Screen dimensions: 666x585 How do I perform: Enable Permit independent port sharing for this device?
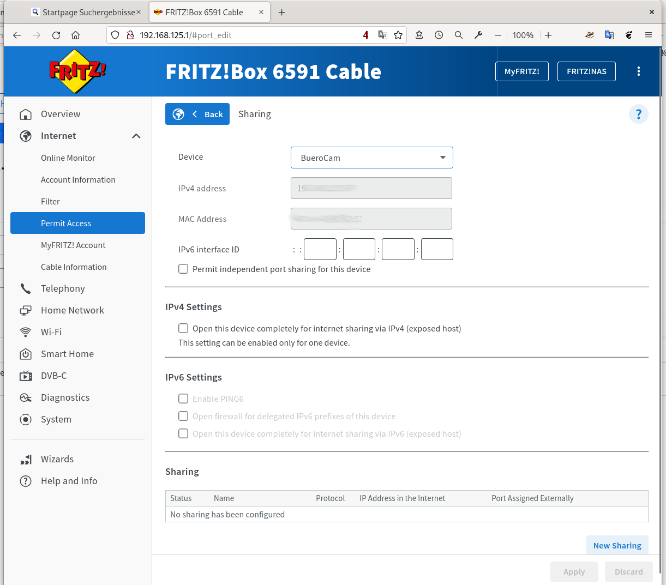coord(183,269)
